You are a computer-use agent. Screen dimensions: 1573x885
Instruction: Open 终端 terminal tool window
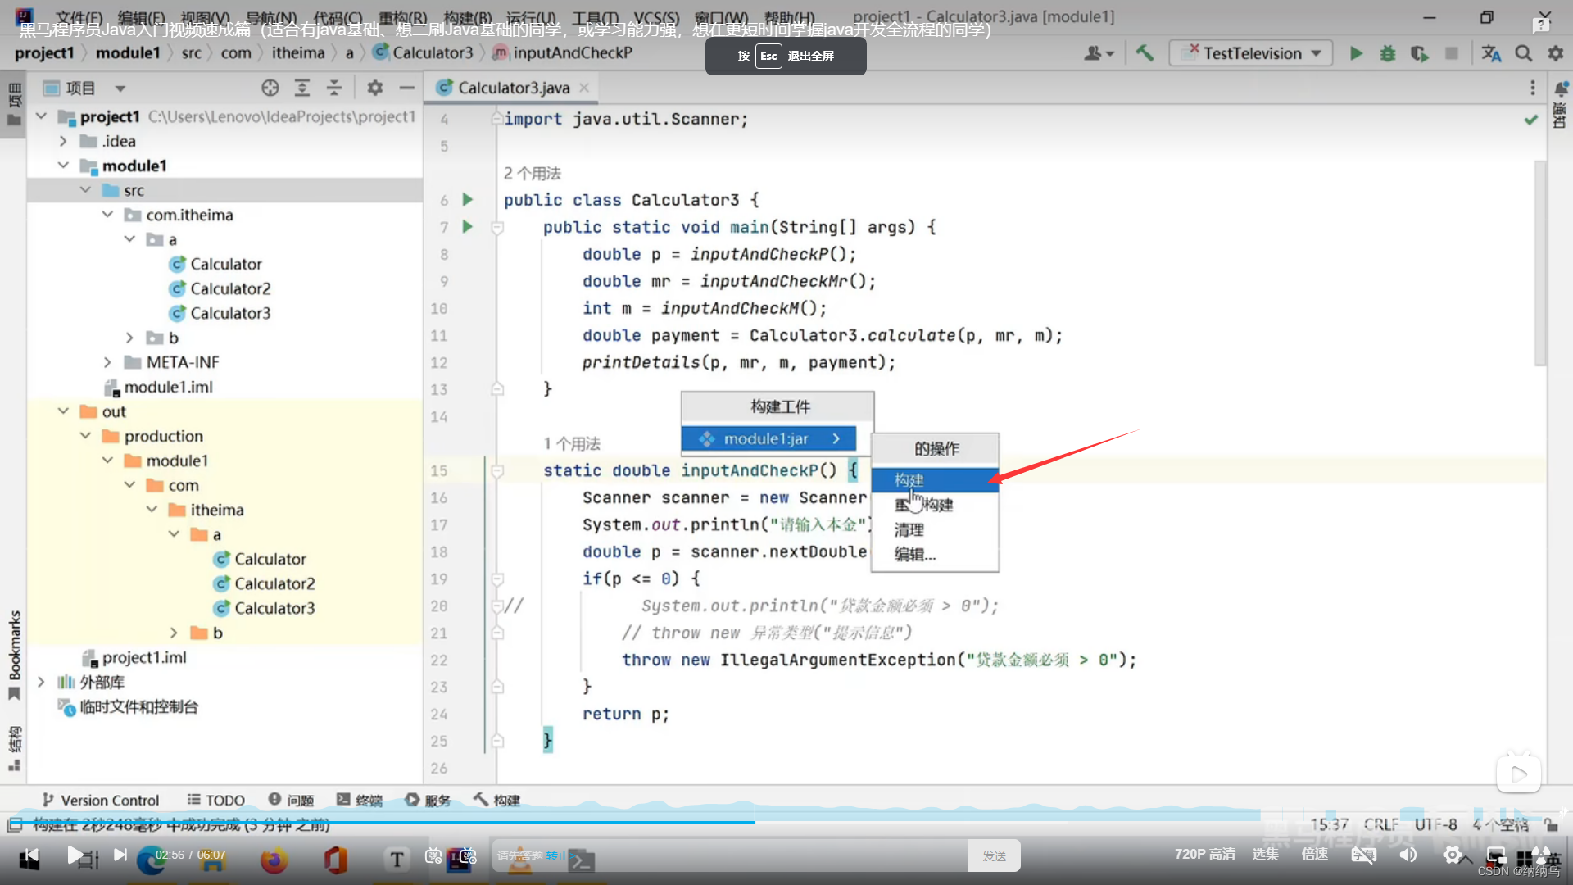(x=360, y=800)
